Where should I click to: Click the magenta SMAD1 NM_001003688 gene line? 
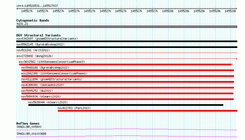(x=127, y=136)
